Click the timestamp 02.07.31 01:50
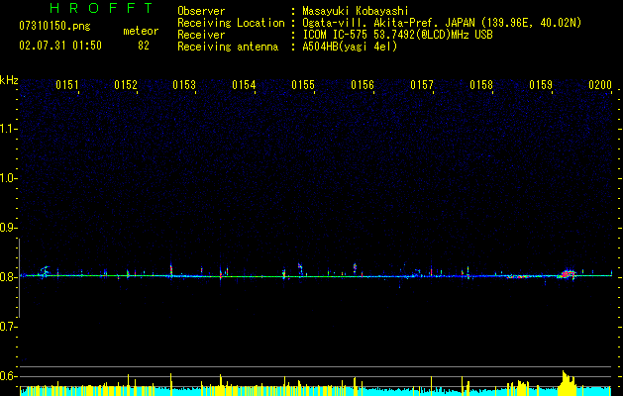Viewport: 623px width, 396px height. pos(60,46)
